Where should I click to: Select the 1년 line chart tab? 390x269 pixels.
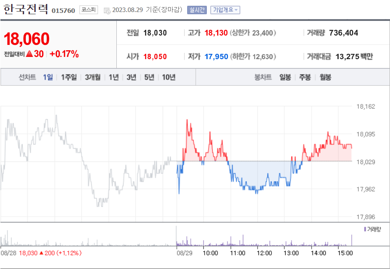pyautogui.click(x=114, y=77)
